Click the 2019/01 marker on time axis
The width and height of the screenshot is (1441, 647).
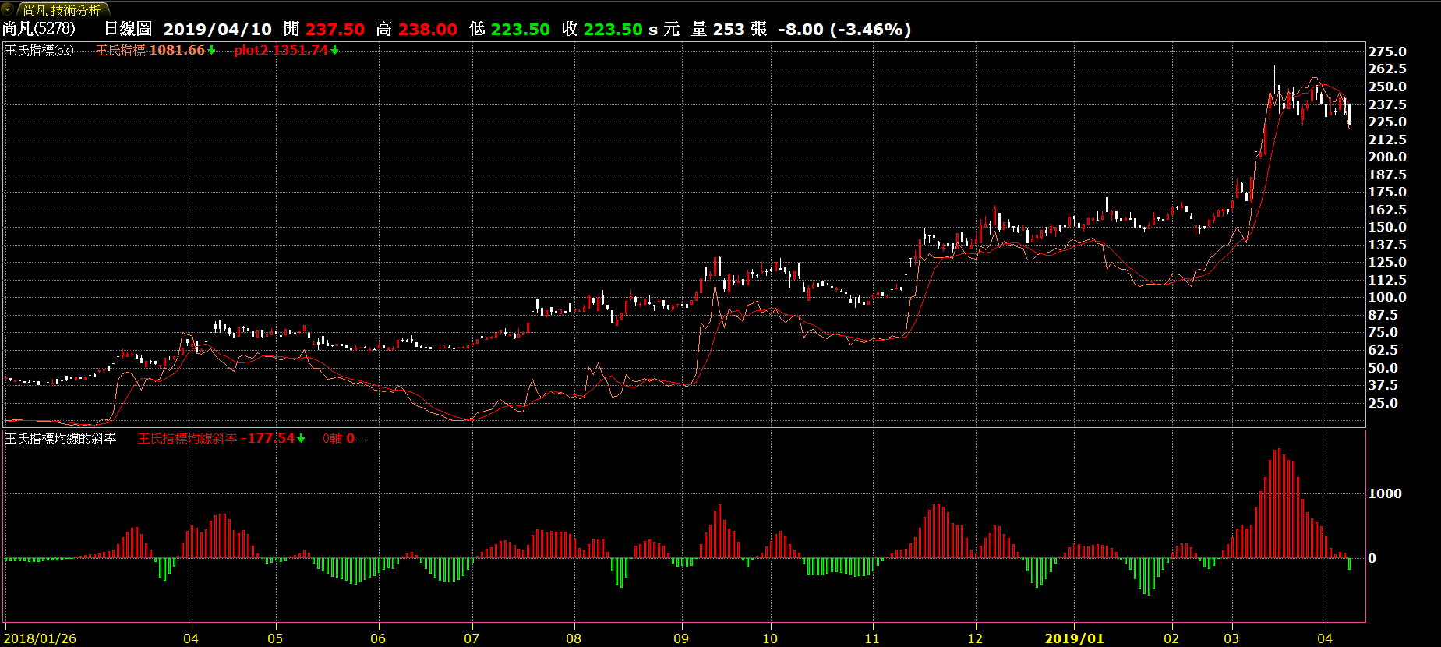click(1074, 638)
